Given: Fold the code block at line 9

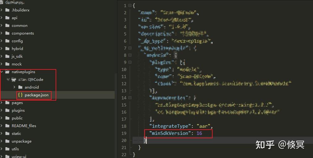Looking at the screenshot, I should [130, 62].
